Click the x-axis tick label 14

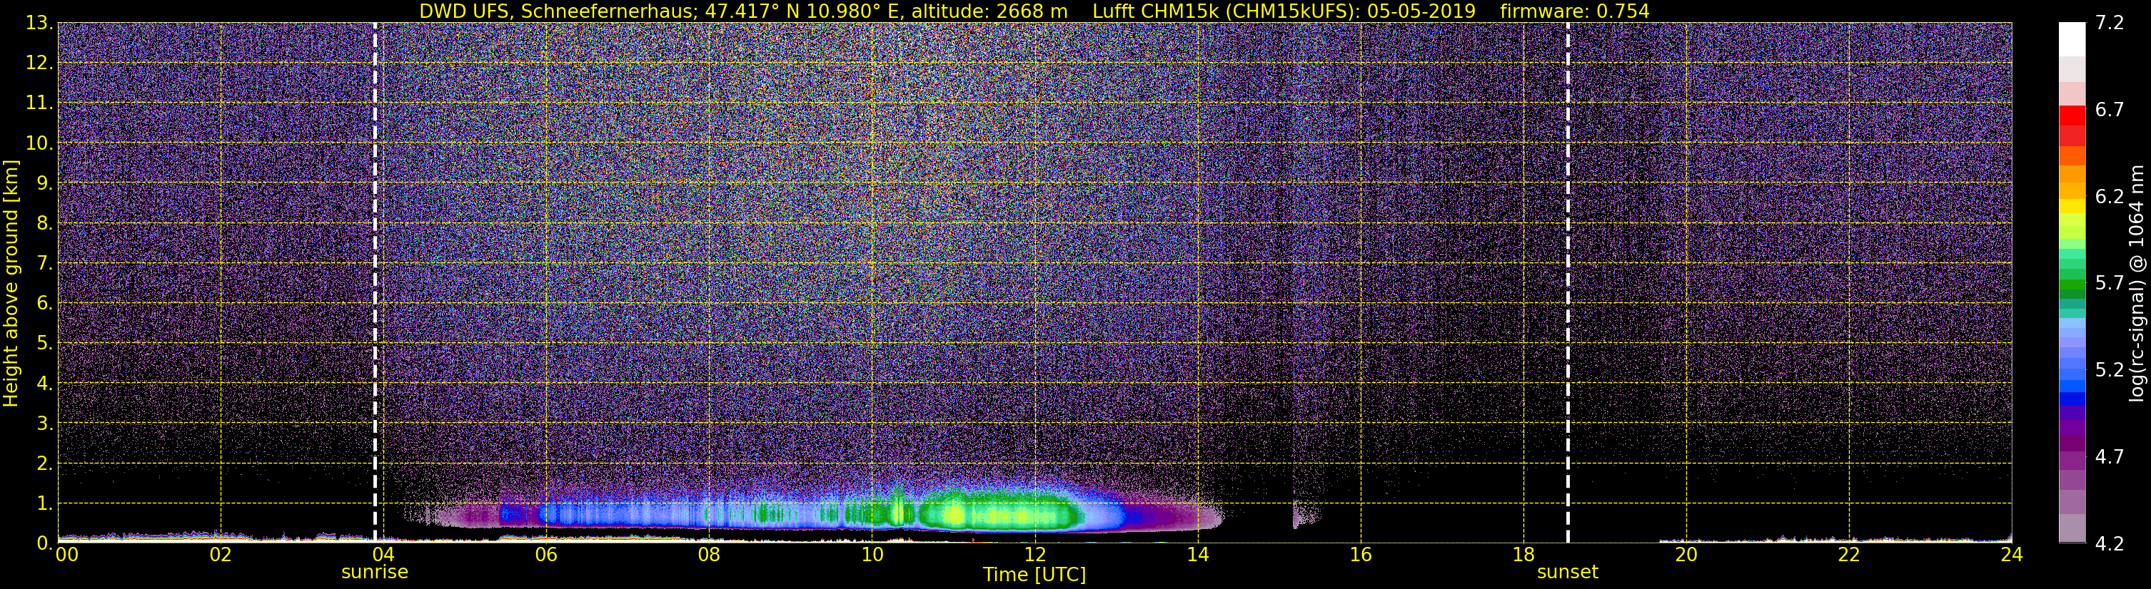coord(1197,555)
